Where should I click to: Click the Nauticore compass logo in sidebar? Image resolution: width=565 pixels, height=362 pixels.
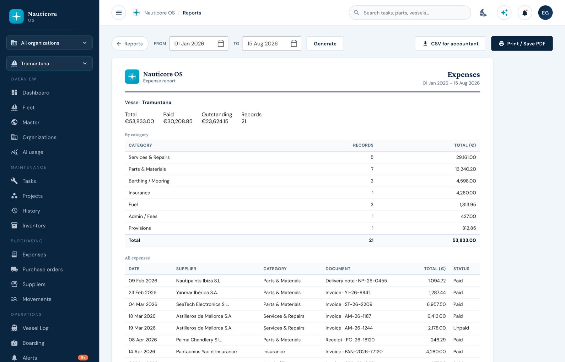click(x=16, y=16)
